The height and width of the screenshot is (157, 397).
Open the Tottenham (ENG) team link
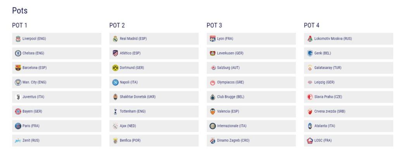133,111
